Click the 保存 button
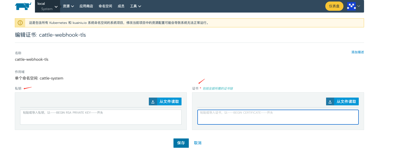This screenshot has width=402, height=151. pyautogui.click(x=181, y=143)
